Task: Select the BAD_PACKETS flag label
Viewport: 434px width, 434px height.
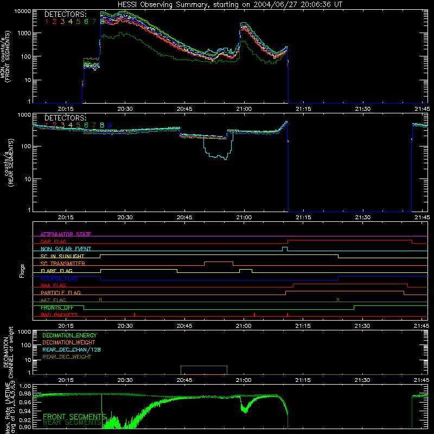Action: pyautogui.click(x=59, y=315)
